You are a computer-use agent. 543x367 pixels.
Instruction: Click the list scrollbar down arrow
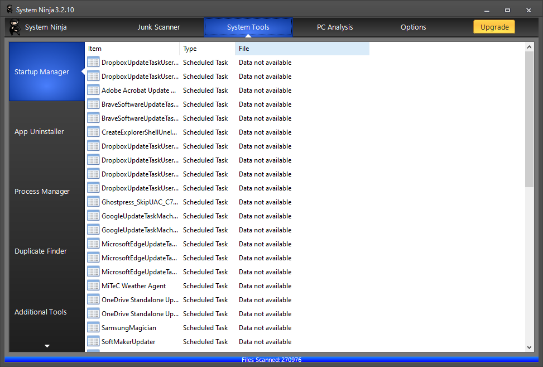pos(529,347)
